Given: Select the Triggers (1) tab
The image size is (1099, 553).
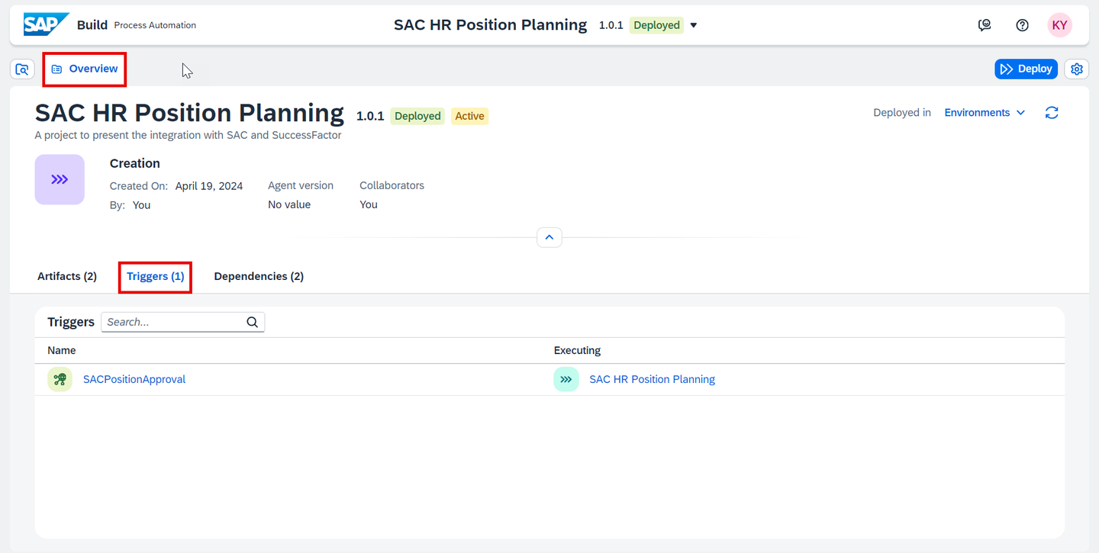Looking at the screenshot, I should pyautogui.click(x=156, y=276).
